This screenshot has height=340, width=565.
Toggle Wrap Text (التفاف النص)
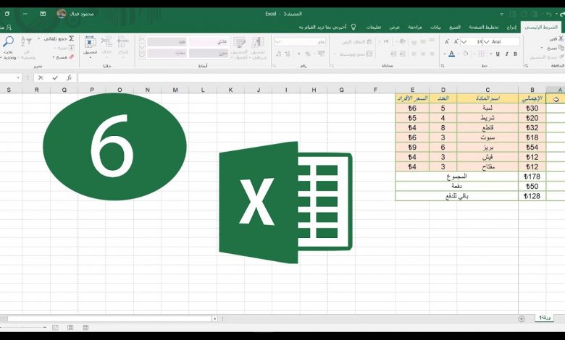(x=356, y=42)
